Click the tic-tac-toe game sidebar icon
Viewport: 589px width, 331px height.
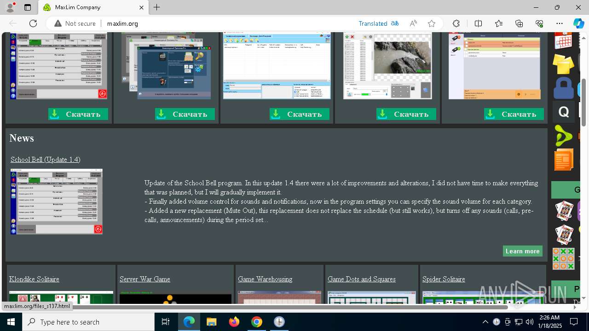(564, 258)
